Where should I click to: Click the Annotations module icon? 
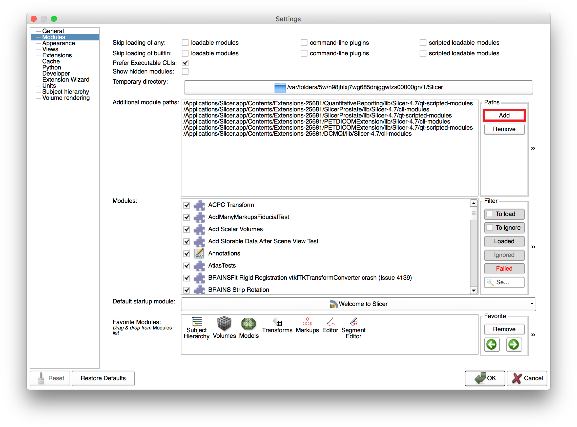coord(199,254)
